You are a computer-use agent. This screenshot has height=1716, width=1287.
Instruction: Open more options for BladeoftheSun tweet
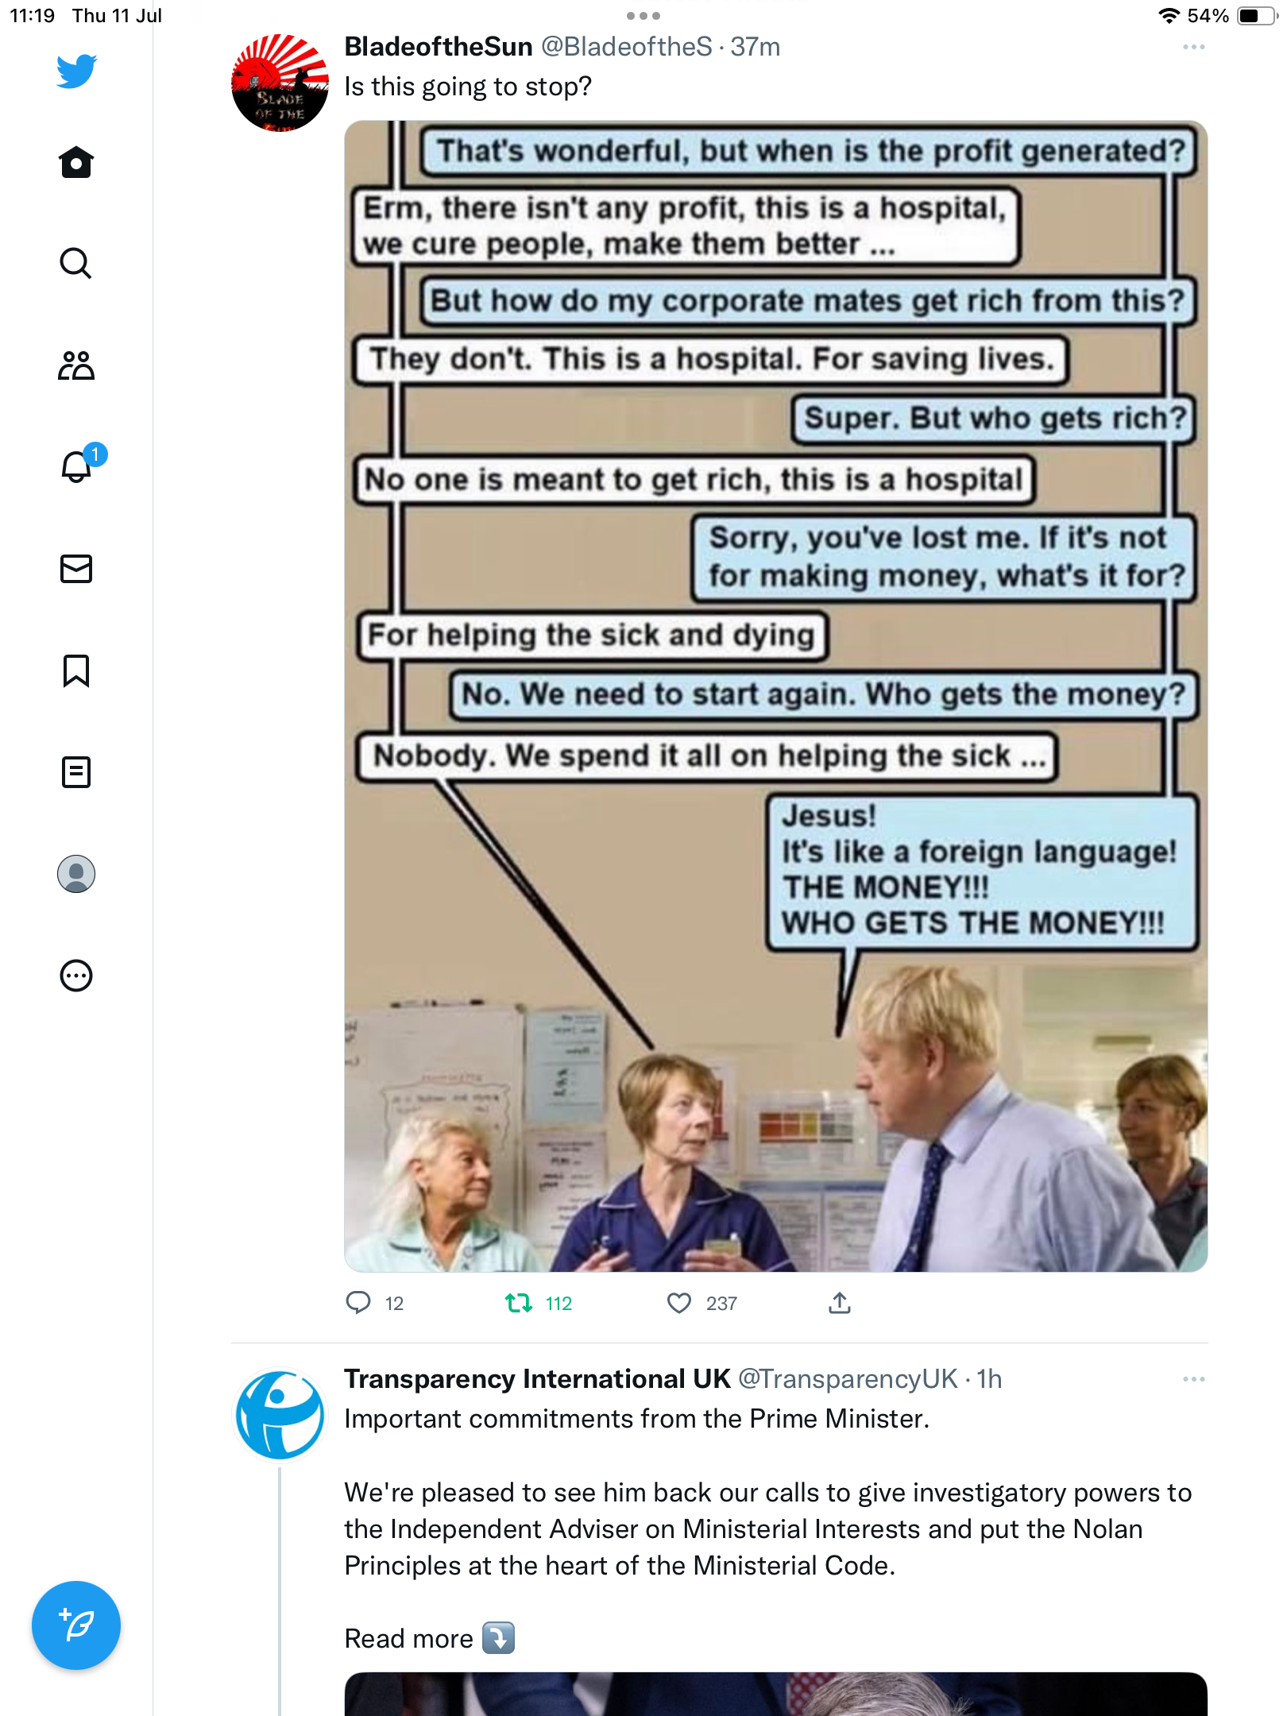1193,48
